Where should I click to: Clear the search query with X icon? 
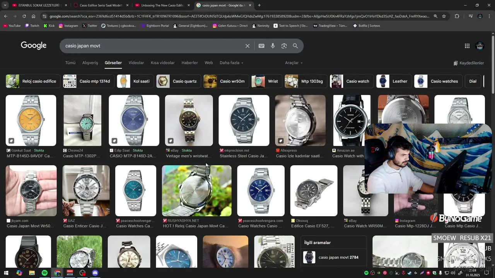[x=247, y=46]
